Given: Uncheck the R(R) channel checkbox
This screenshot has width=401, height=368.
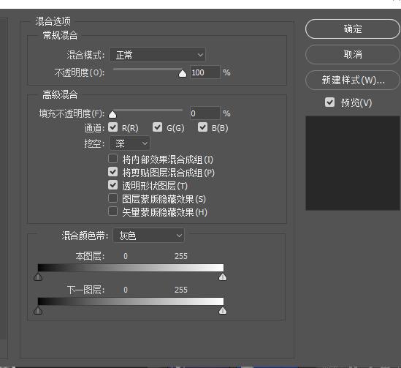Looking at the screenshot, I should [x=112, y=127].
